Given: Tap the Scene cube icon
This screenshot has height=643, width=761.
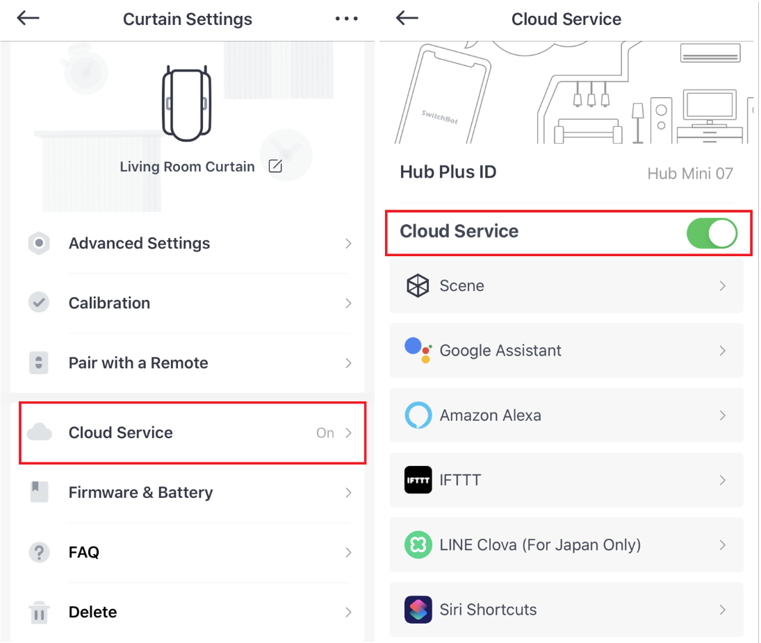Looking at the screenshot, I should coord(418,285).
